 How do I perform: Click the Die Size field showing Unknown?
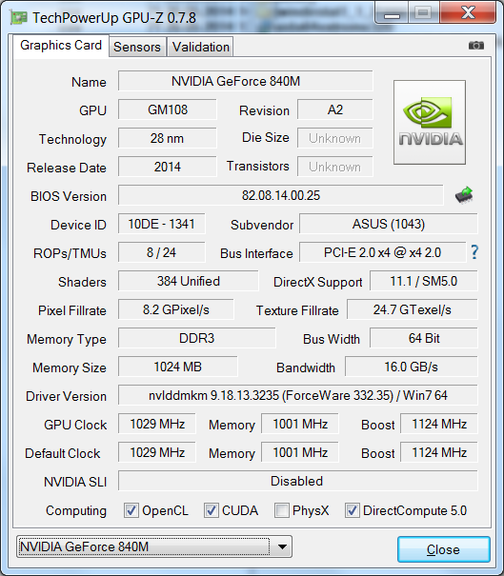pos(335,138)
